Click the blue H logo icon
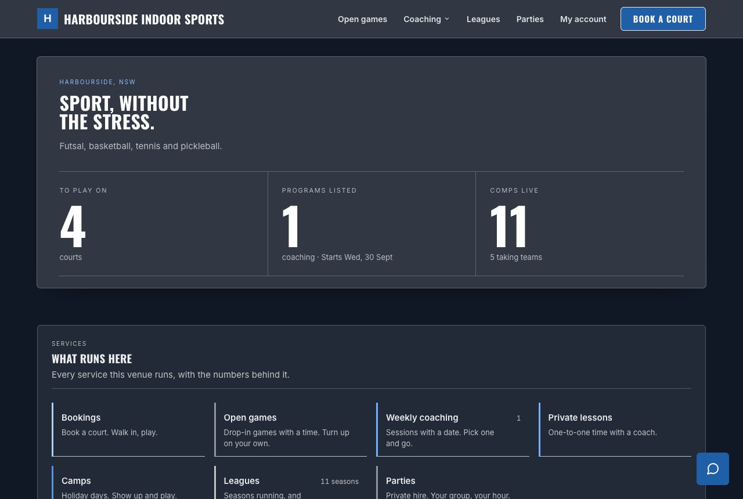 pos(48,19)
